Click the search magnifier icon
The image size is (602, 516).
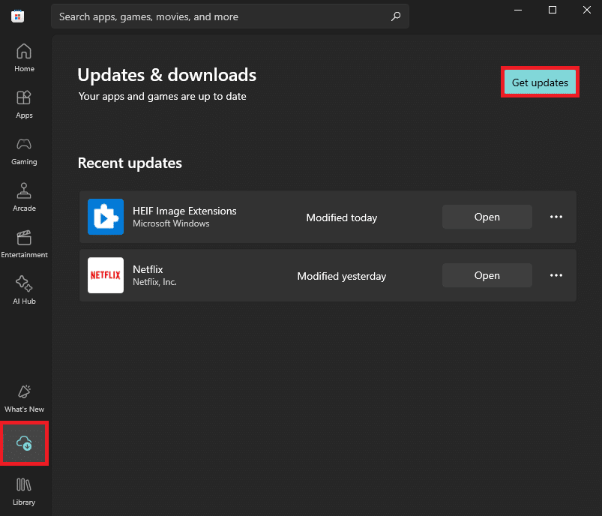pyautogui.click(x=396, y=16)
